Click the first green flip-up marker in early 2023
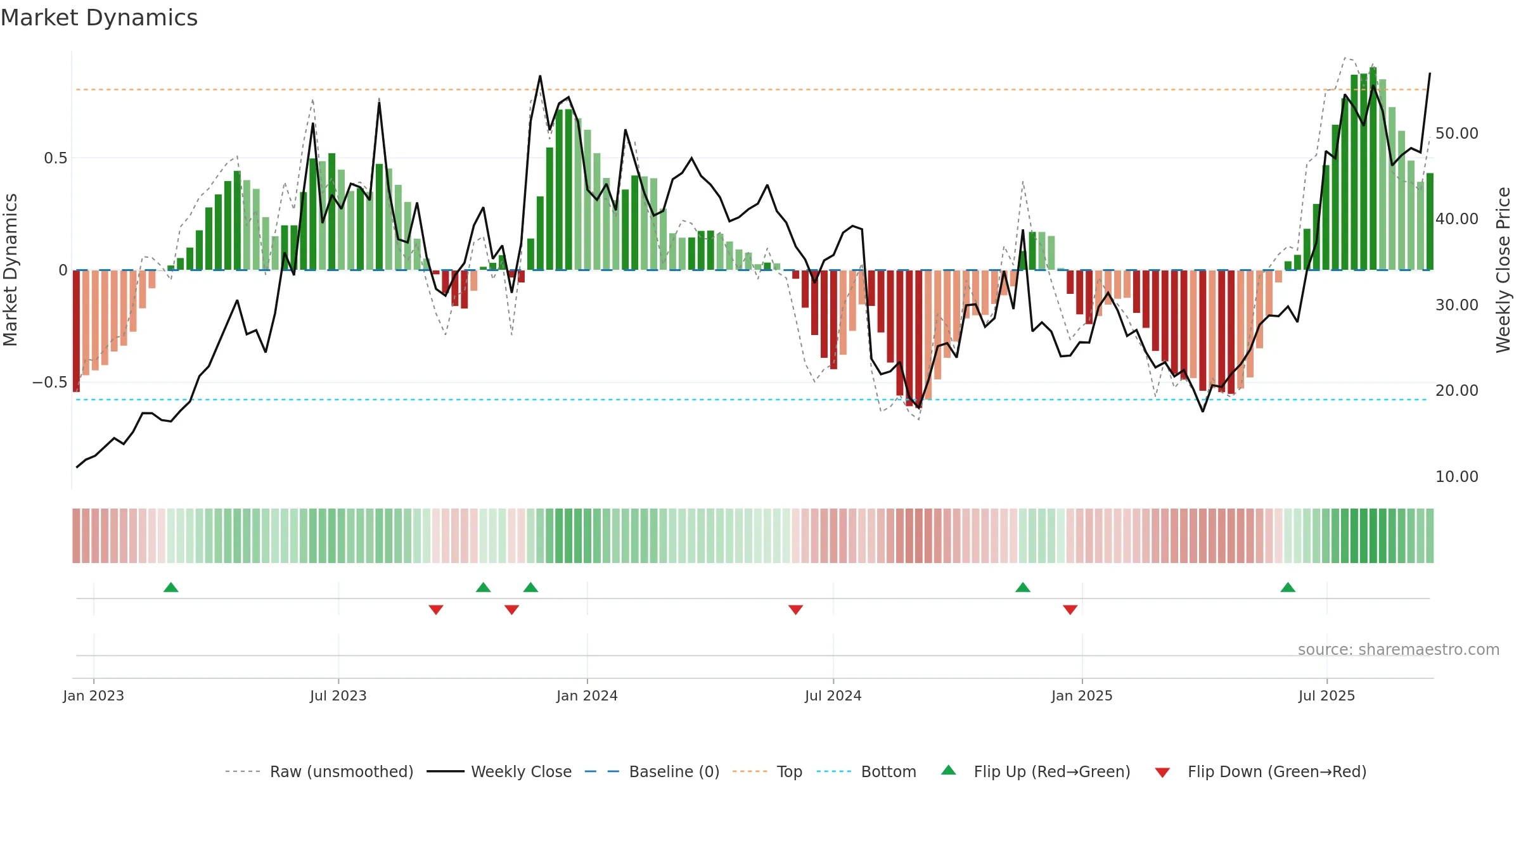Image resolution: width=1521 pixels, height=855 pixels. click(171, 587)
